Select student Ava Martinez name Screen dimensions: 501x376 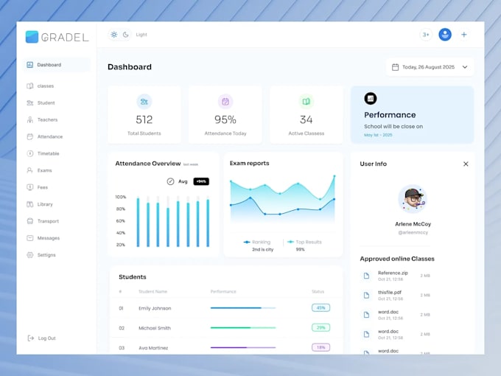(153, 348)
